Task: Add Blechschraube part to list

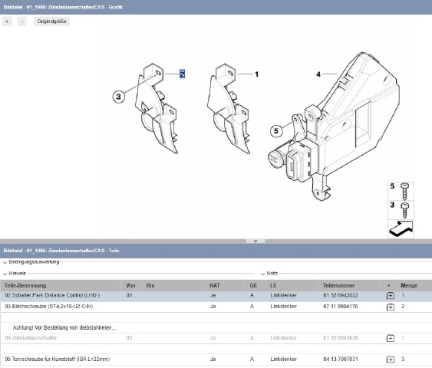Action: (391, 307)
